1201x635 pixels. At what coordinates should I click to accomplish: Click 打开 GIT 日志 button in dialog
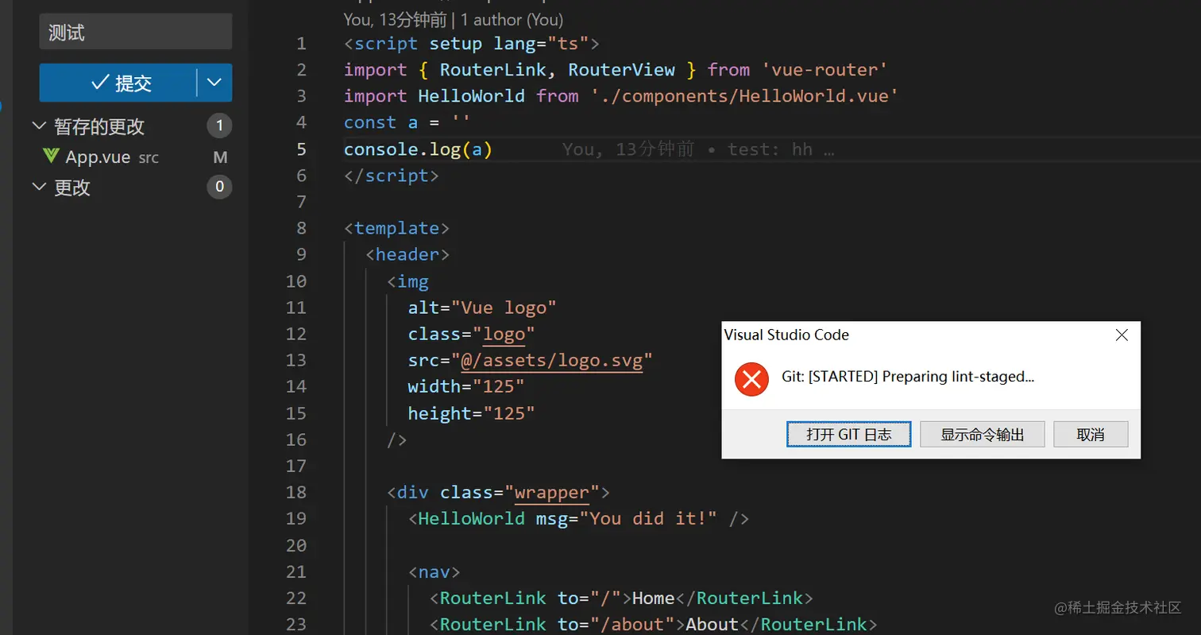pos(848,434)
